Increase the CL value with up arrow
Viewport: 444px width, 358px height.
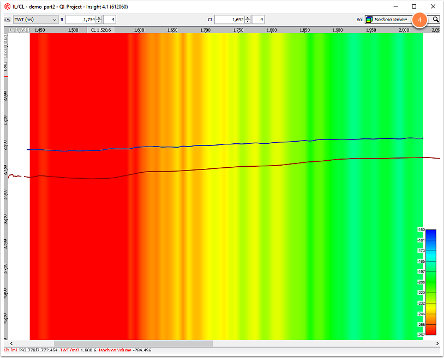tap(248, 18)
